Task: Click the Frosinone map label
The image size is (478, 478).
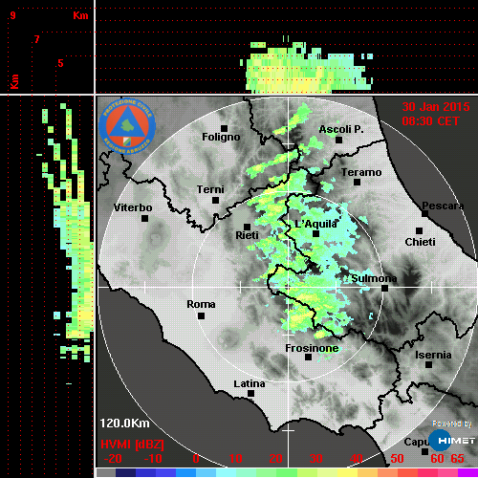Action: (x=312, y=348)
